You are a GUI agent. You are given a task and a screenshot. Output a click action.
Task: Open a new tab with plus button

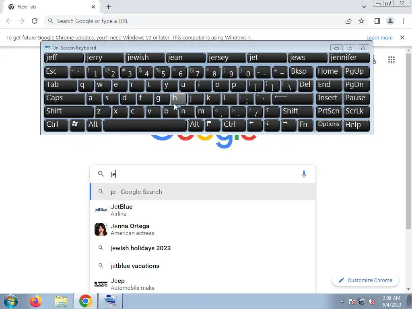click(109, 7)
